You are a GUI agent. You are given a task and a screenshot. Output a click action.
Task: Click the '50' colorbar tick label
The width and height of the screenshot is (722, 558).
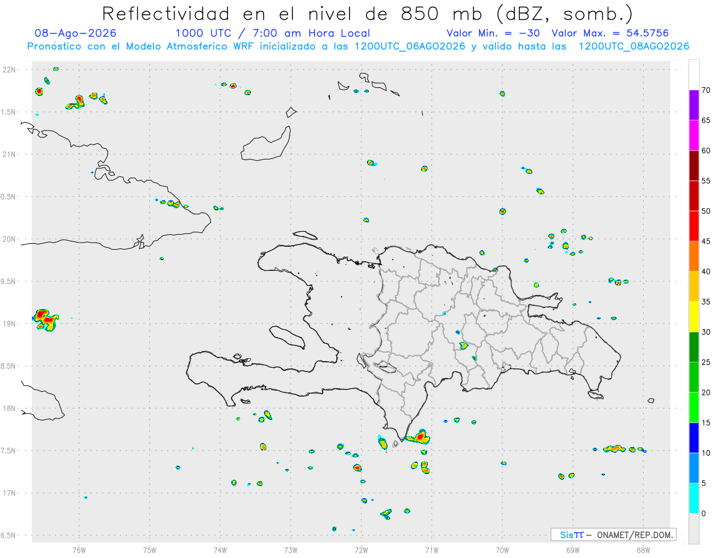pos(706,211)
